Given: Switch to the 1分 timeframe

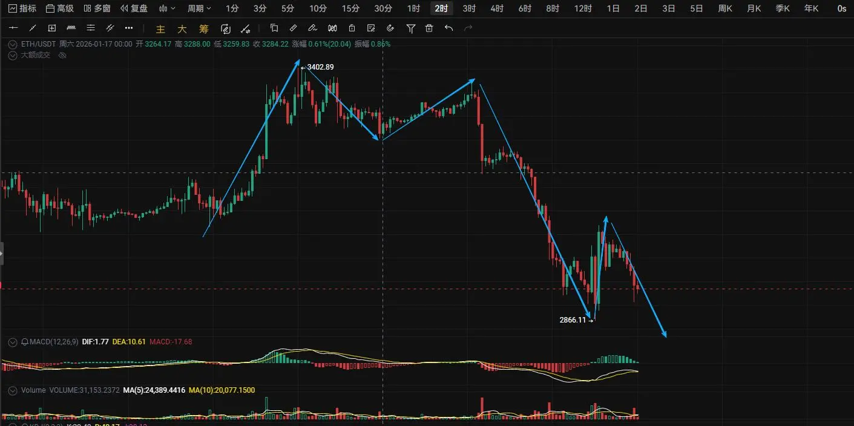Looking at the screenshot, I should coord(232,8).
